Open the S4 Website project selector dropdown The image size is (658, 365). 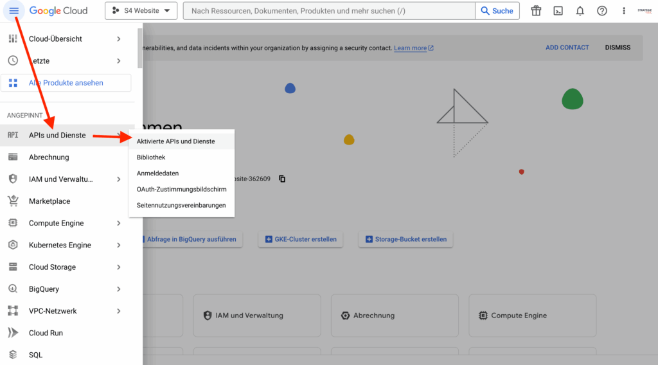tap(141, 11)
